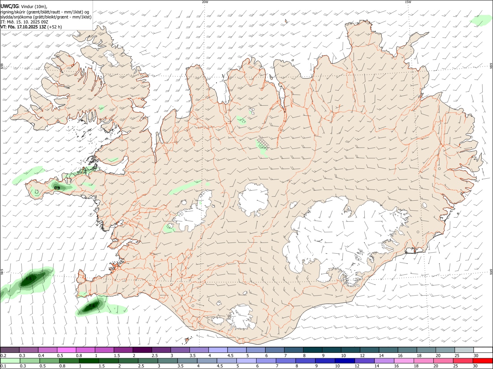Image resolution: width=493 pixels, height=369 pixels.
Task: Select the 'IT: Mið. 15. 10. 2025 09Z' line
Action: coord(24,22)
